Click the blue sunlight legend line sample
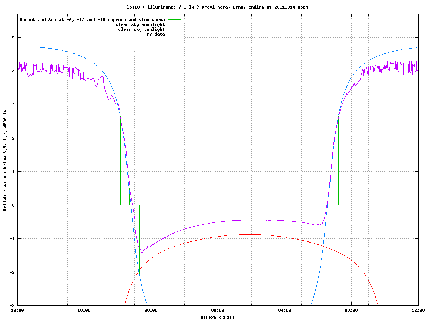The height and width of the screenshot is (320, 426). [174, 29]
